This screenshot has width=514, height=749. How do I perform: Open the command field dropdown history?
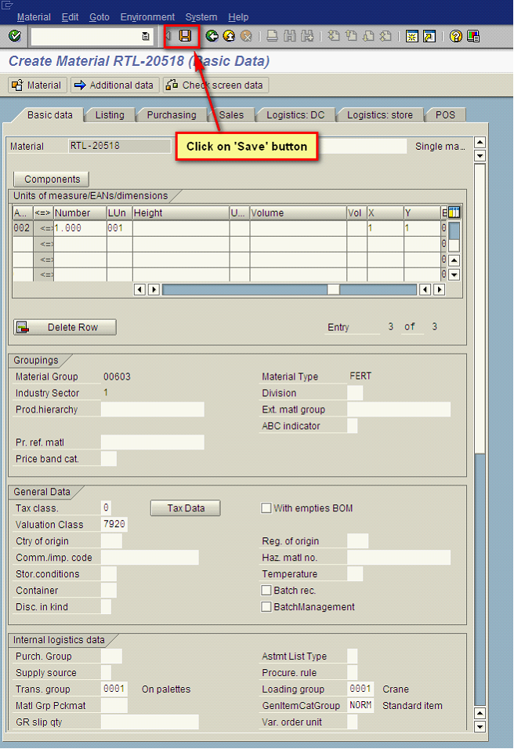coord(146,36)
